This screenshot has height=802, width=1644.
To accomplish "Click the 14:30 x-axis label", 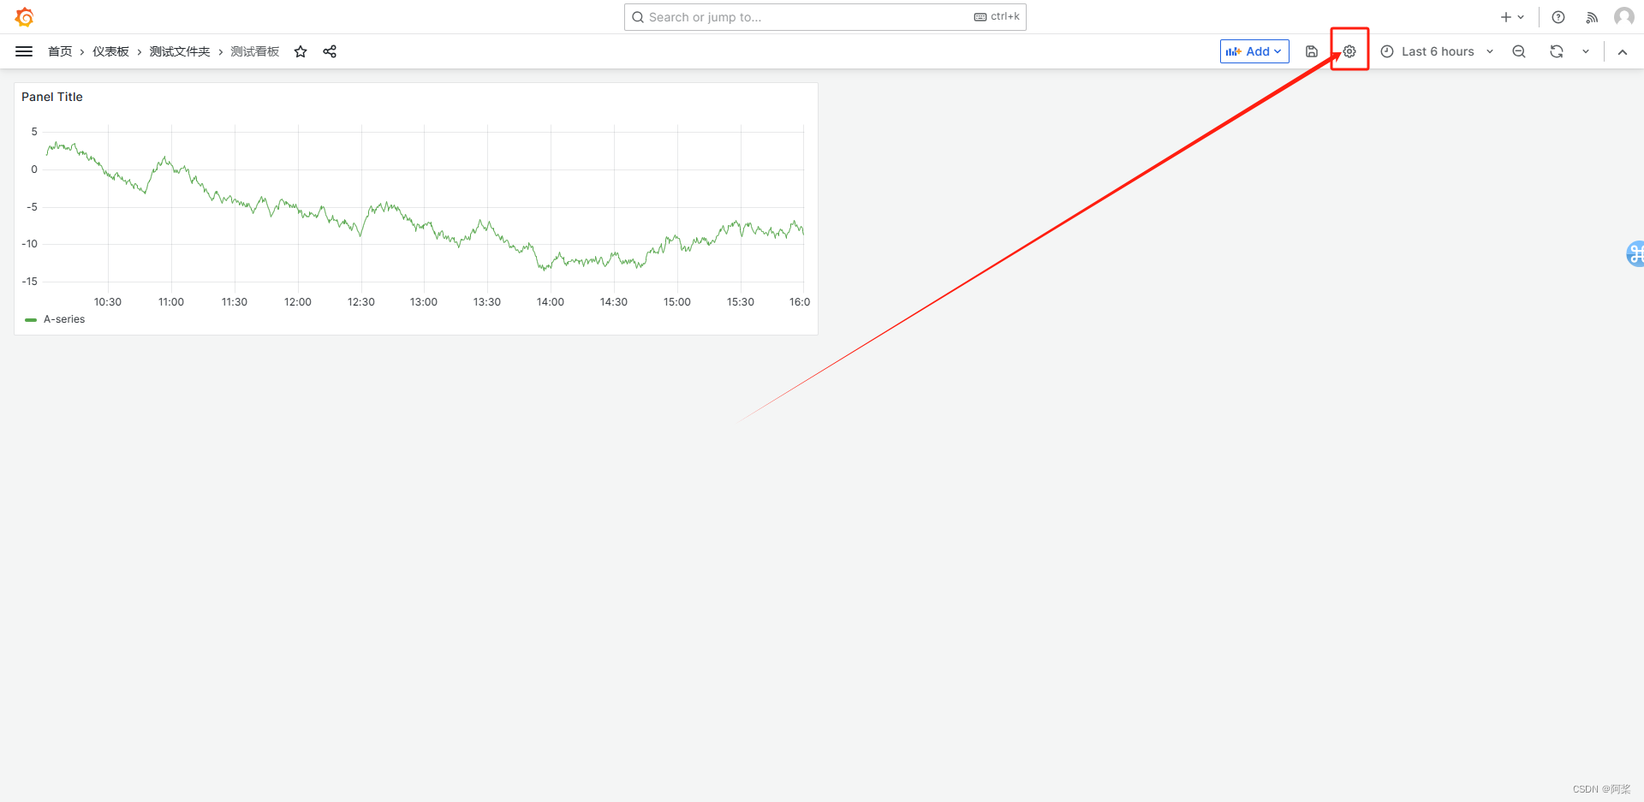I will pyautogui.click(x=614, y=302).
